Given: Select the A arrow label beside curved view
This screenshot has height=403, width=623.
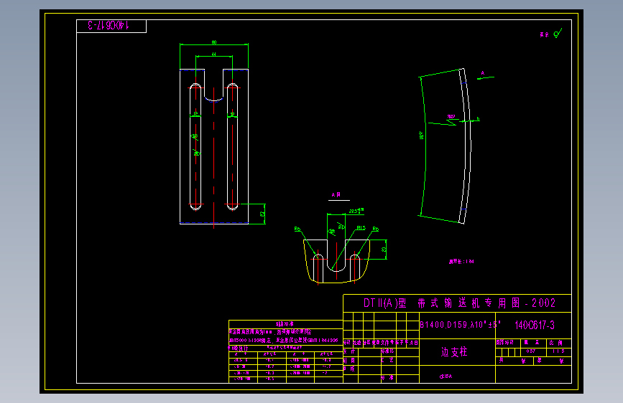Looking at the screenshot, I should coord(483,73).
